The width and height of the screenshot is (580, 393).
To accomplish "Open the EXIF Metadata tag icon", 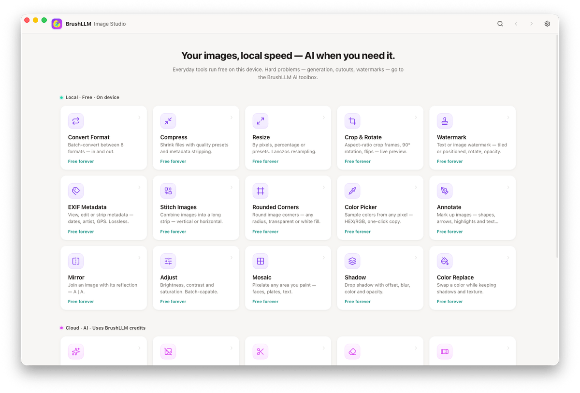I will point(76,191).
